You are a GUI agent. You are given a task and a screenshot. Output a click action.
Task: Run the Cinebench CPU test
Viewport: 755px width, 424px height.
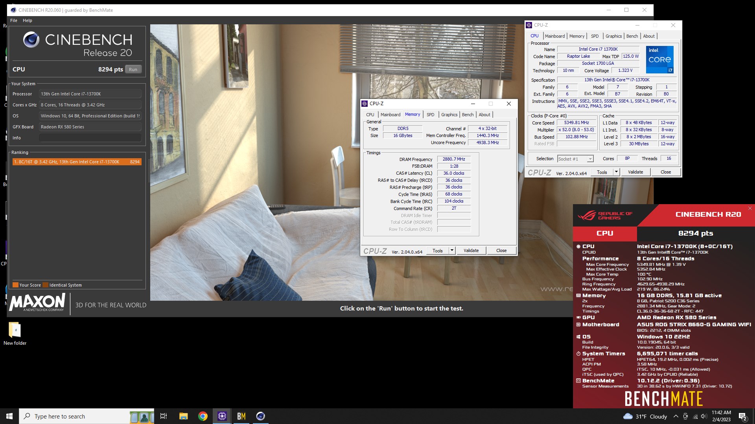point(133,69)
